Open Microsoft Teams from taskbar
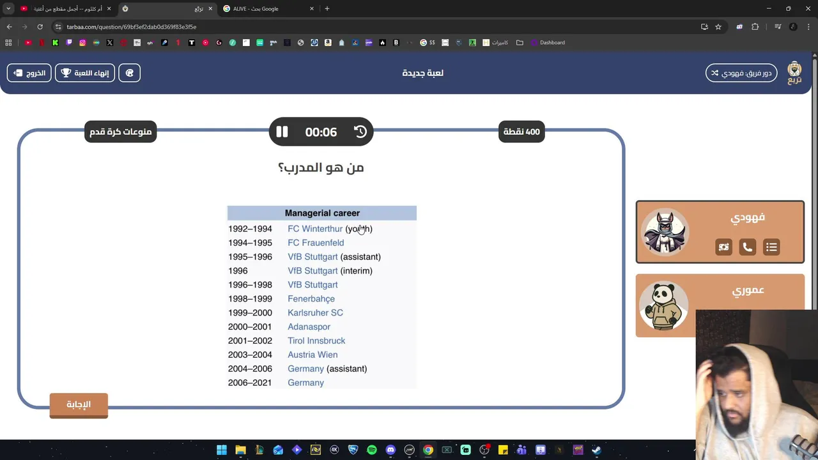818x460 pixels. (521, 450)
